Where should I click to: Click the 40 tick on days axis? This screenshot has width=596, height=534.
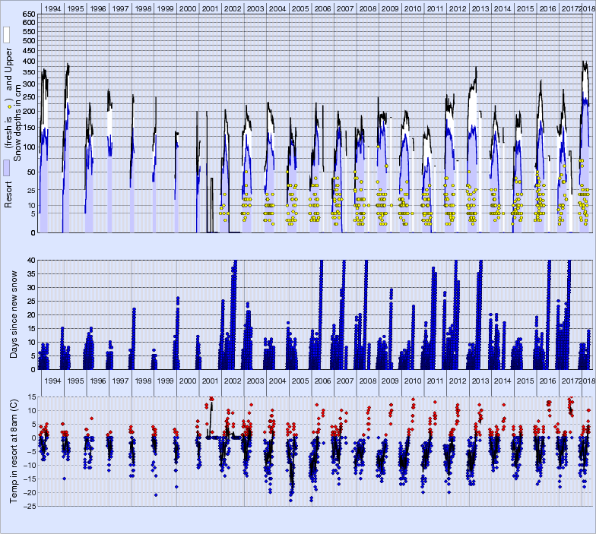tap(31, 261)
